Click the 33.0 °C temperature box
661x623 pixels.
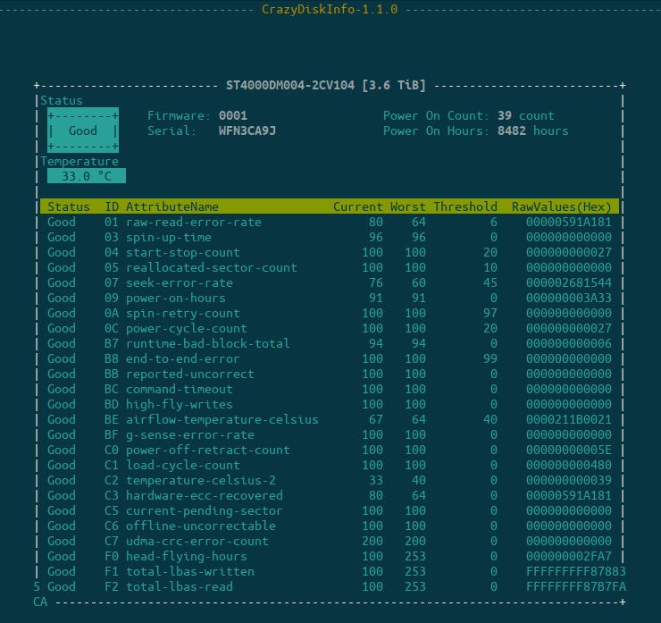click(x=87, y=176)
